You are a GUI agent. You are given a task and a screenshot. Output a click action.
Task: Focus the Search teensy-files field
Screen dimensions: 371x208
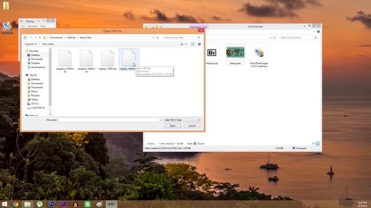pos(181,38)
